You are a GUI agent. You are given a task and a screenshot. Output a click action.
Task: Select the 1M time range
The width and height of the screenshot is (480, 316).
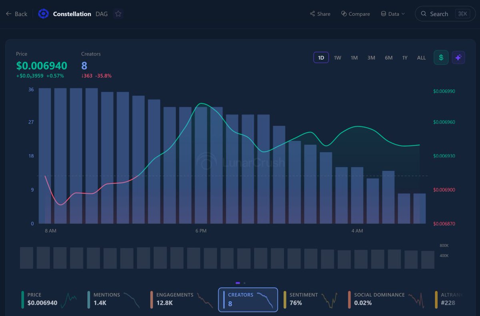(354, 58)
